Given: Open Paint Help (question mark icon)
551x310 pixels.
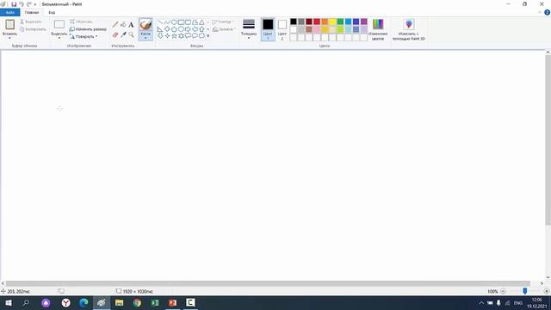Looking at the screenshot, I should (548, 12).
